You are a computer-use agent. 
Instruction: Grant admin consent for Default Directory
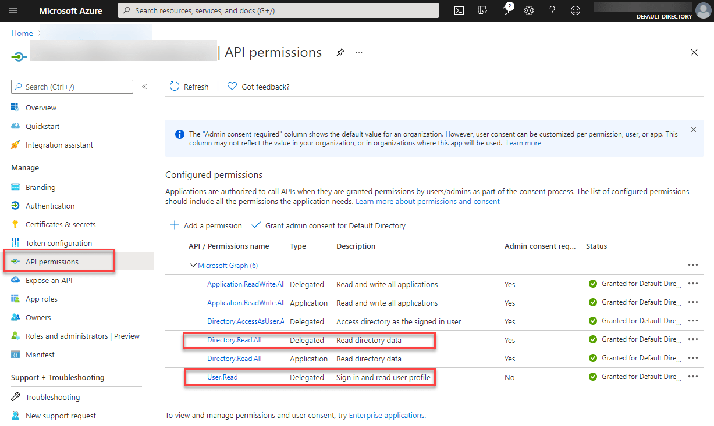(329, 225)
